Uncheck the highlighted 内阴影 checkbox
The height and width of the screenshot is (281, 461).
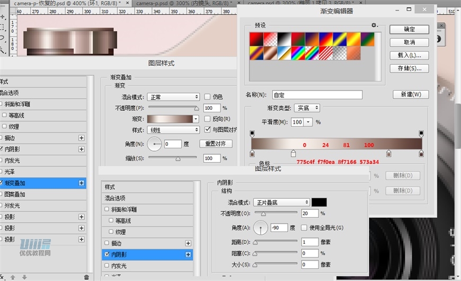point(107,254)
